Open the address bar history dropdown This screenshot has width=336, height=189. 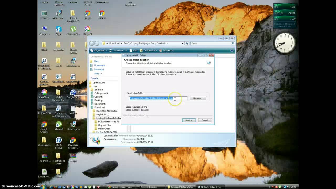click(x=183, y=43)
